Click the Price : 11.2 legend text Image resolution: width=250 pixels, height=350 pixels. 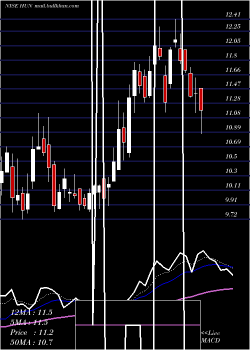coord(31,332)
